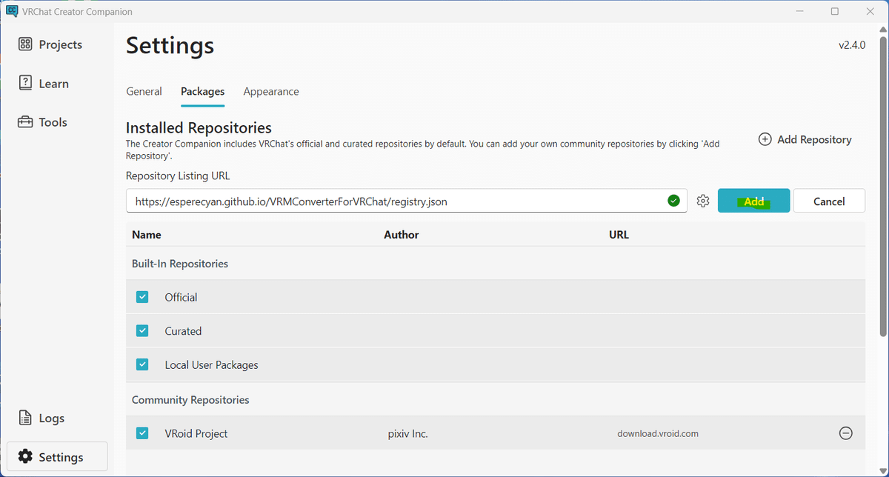The image size is (889, 477).
Task: Click the download.vroid.com URL cell
Action: tap(658, 433)
